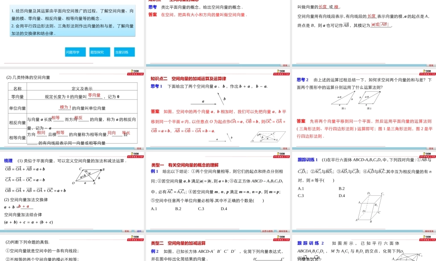Click the 返回 tag on the 梳理 slide
Viewport: 436px width, 261px height.
[x=139, y=231]
